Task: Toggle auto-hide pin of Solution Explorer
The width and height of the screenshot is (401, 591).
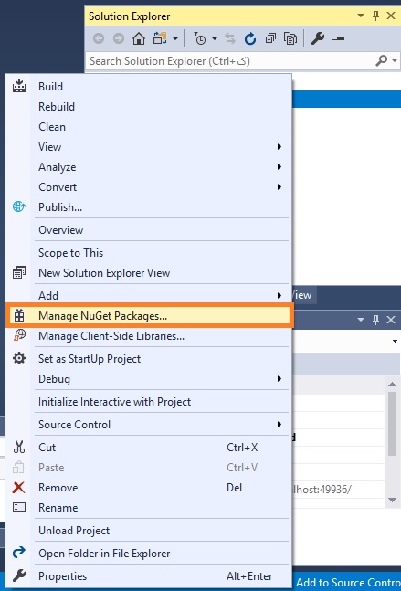Action: point(375,16)
